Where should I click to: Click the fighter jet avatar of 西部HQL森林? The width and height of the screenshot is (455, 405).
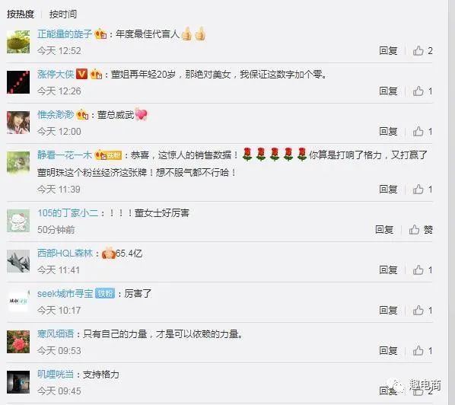(x=18, y=261)
